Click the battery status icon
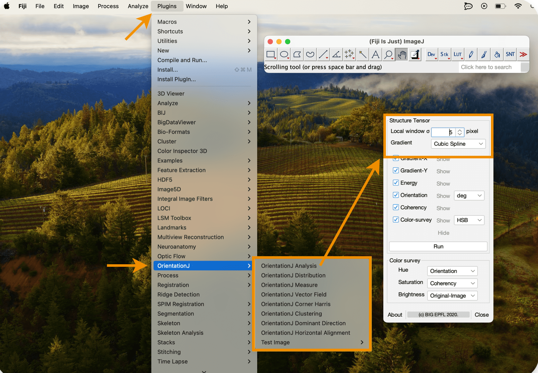The image size is (538, 373). [x=501, y=6]
